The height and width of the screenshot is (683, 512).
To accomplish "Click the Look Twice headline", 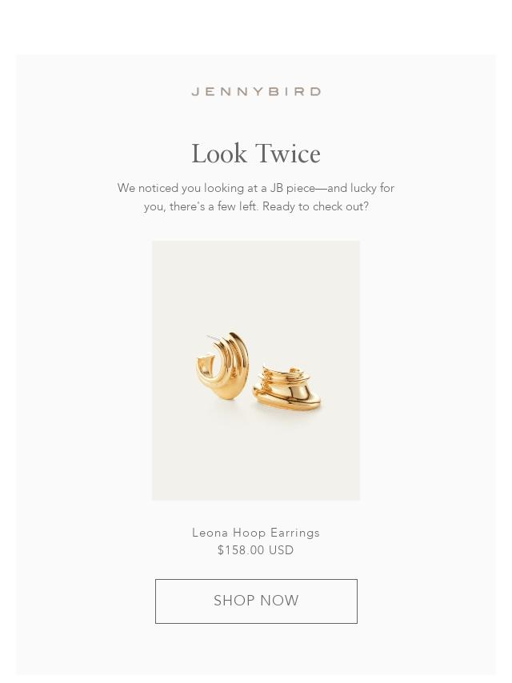I will tap(256, 154).
